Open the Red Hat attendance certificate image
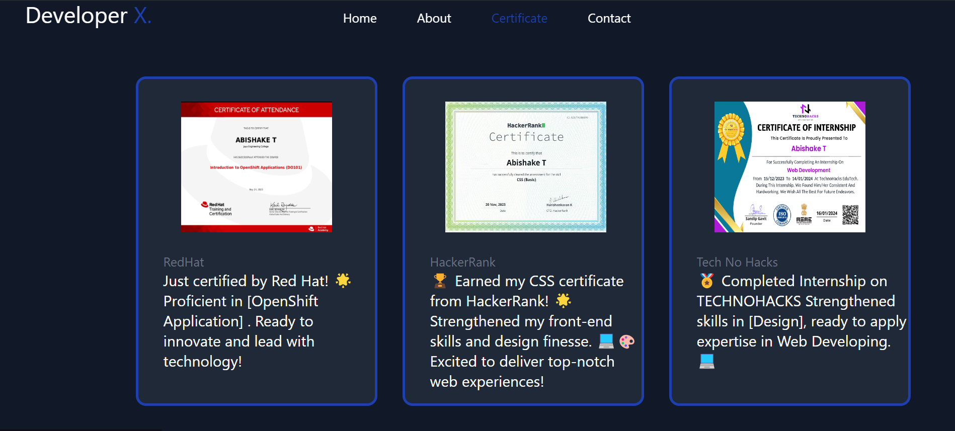 [257, 167]
